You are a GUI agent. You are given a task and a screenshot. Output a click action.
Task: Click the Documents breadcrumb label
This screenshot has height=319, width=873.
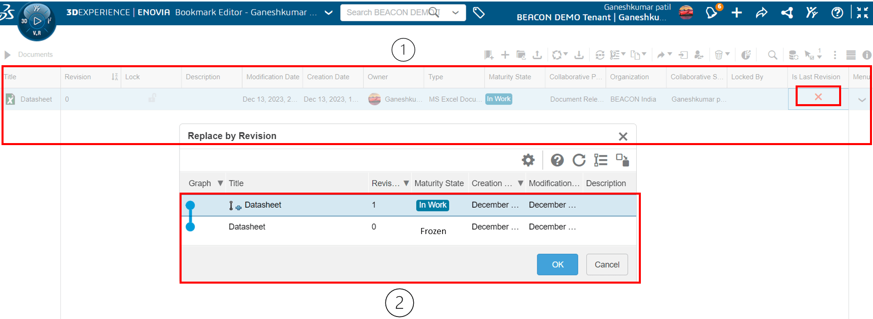click(35, 55)
